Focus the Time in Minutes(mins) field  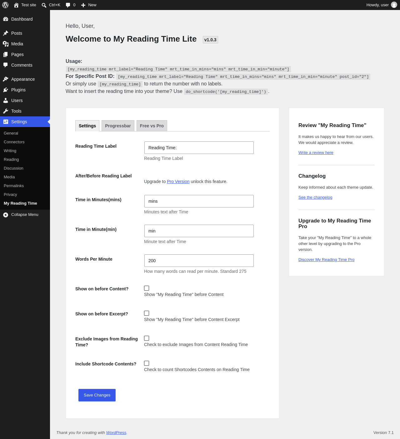click(199, 201)
